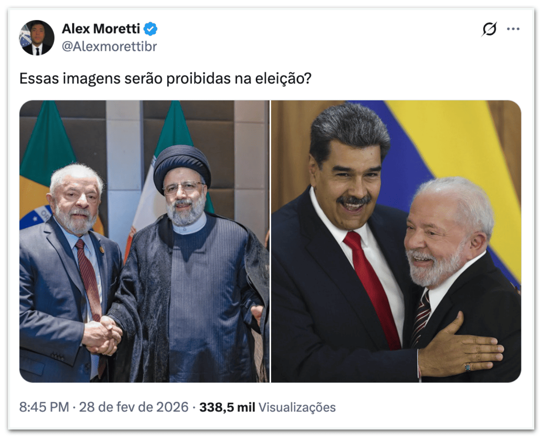The height and width of the screenshot is (441, 543).
Task: Click the blue verified badge
Action: coord(151,29)
